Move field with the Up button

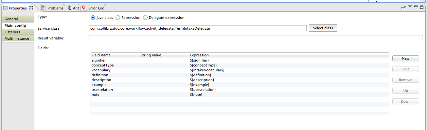pos(406,91)
